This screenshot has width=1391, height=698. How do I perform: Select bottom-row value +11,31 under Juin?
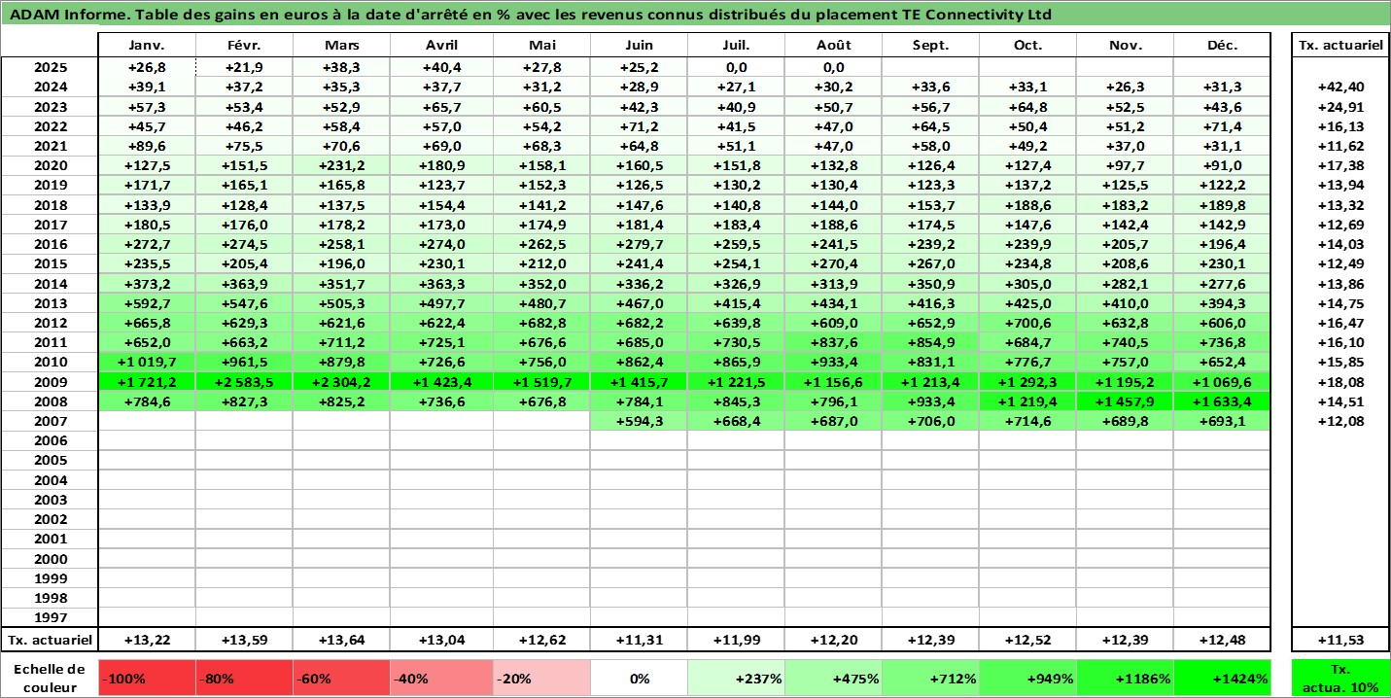(x=639, y=640)
